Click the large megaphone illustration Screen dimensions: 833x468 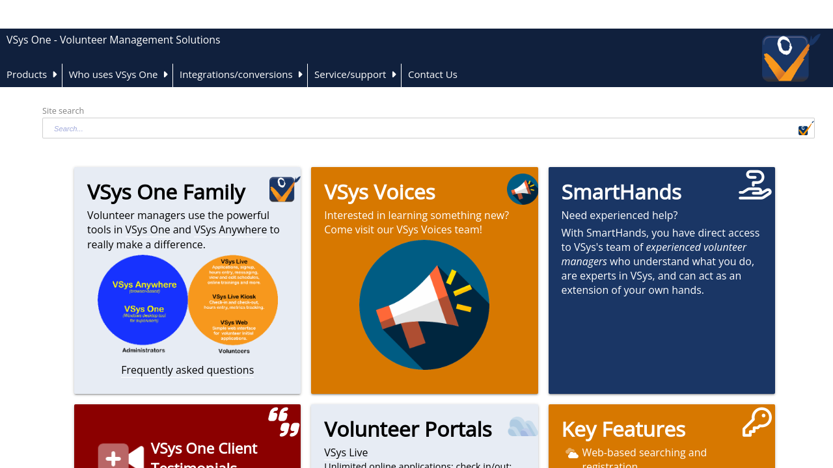[424, 305]
